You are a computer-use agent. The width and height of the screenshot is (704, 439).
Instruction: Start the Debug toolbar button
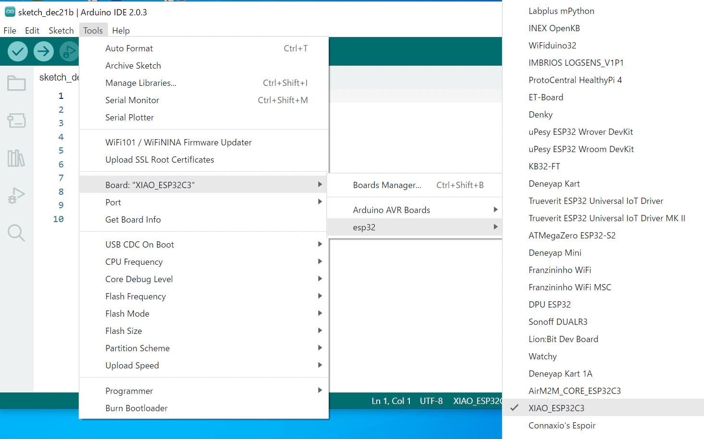point(69,51)
